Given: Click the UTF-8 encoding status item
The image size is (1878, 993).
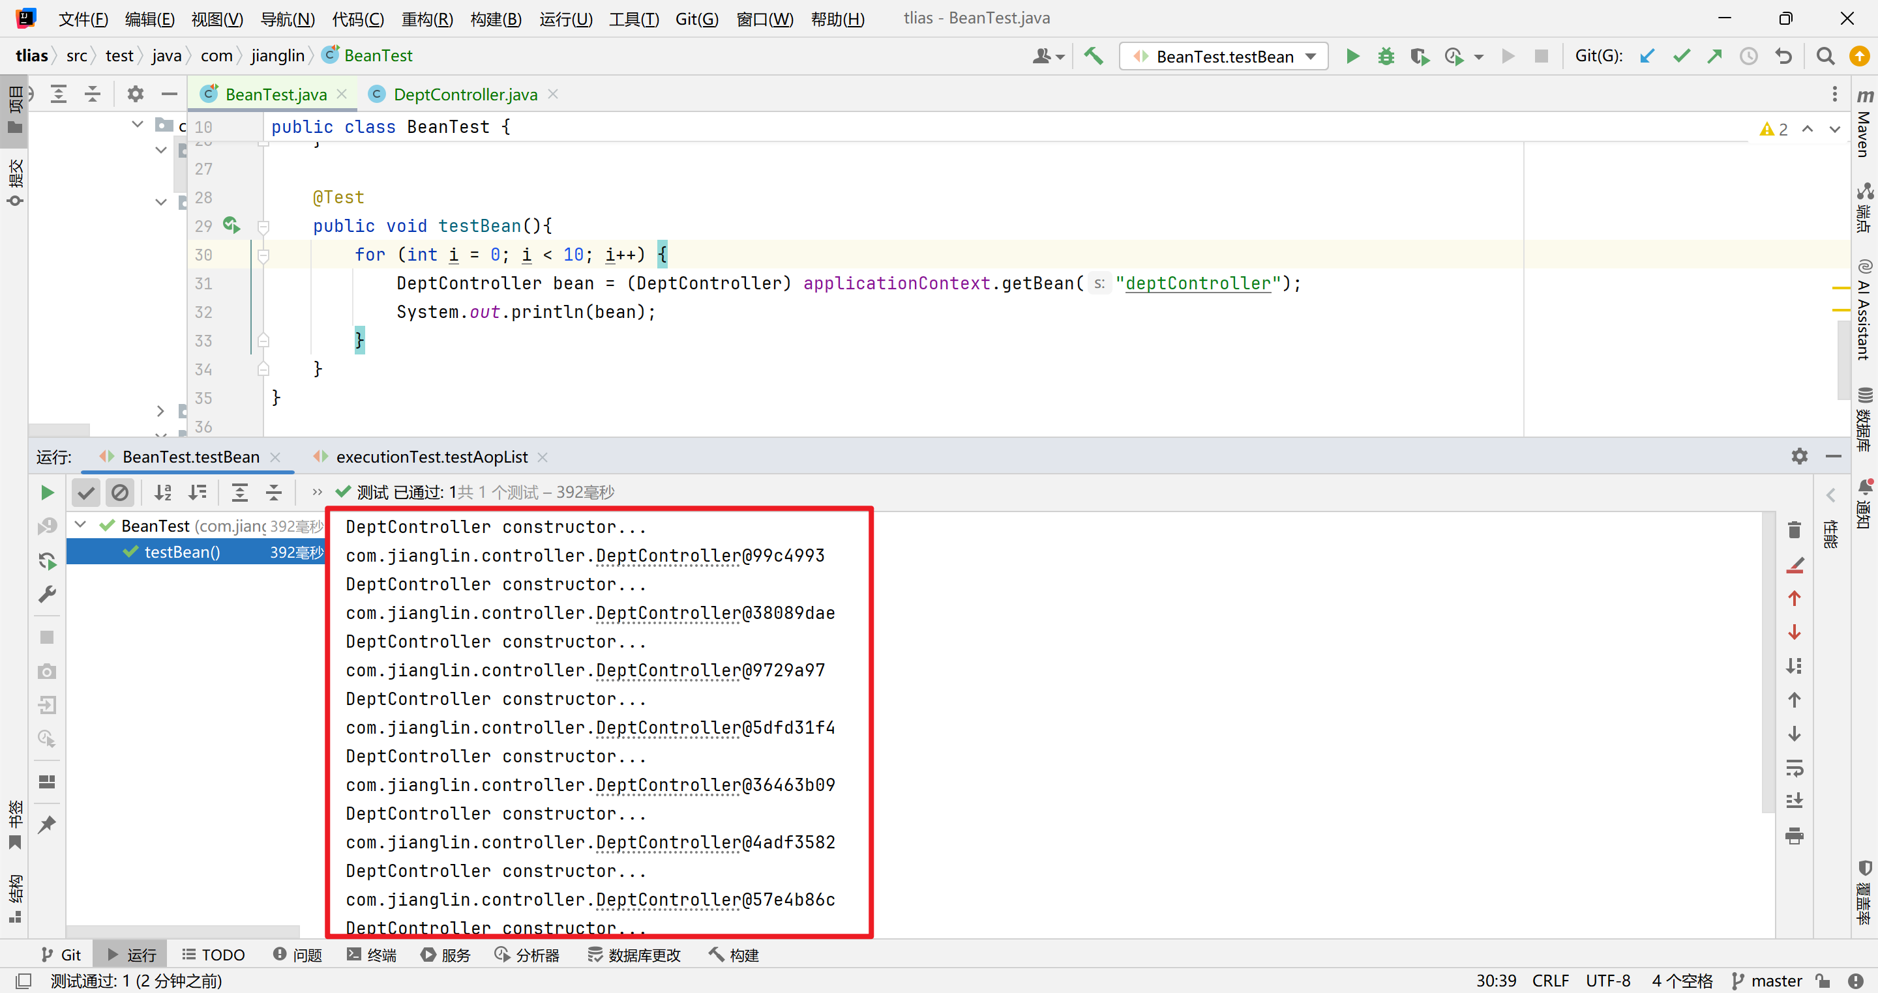Looking at the screenshot, I should tap(1608, 981).
